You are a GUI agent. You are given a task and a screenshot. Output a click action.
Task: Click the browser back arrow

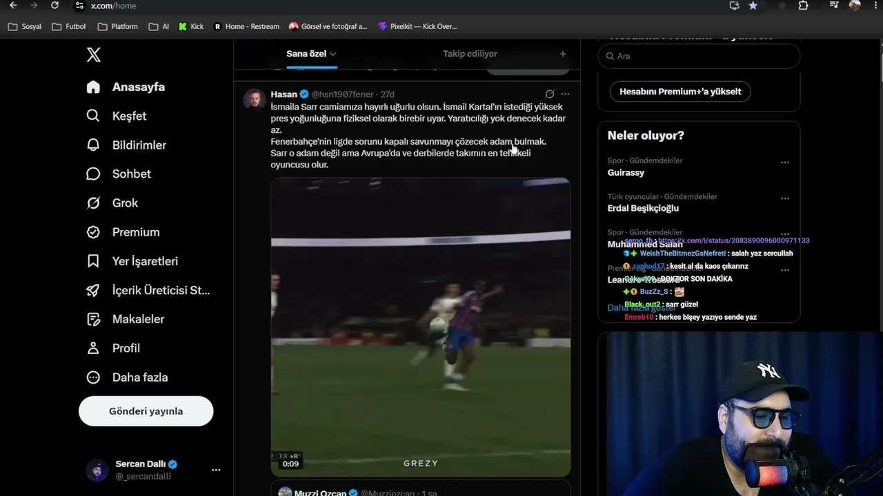13,6
